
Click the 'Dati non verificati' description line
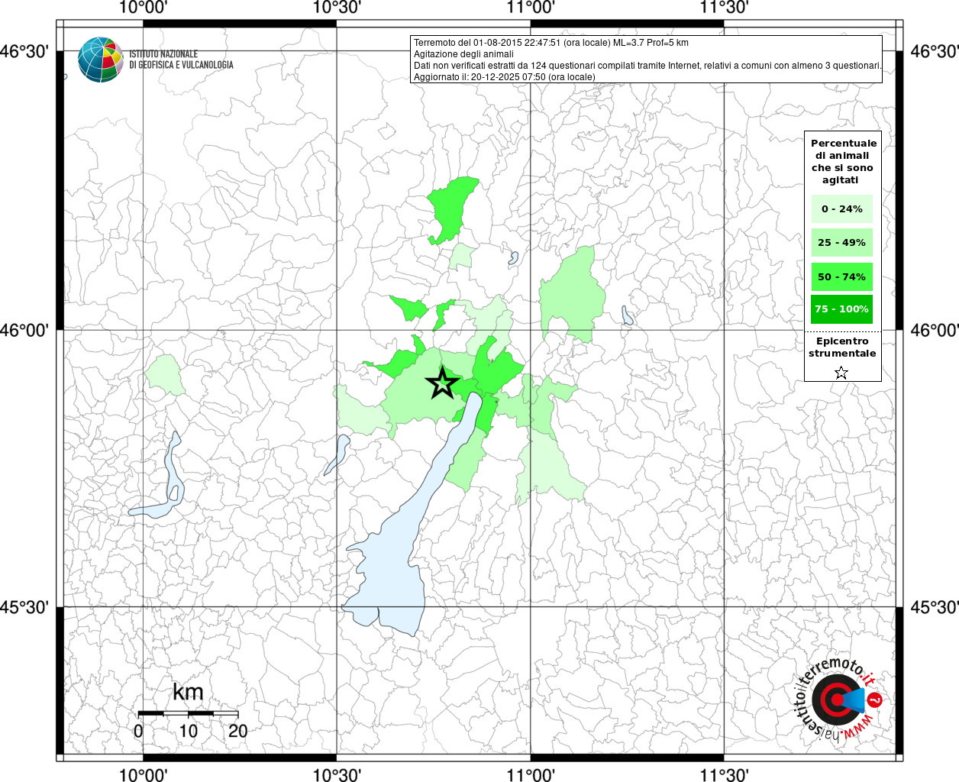[647, 66]
